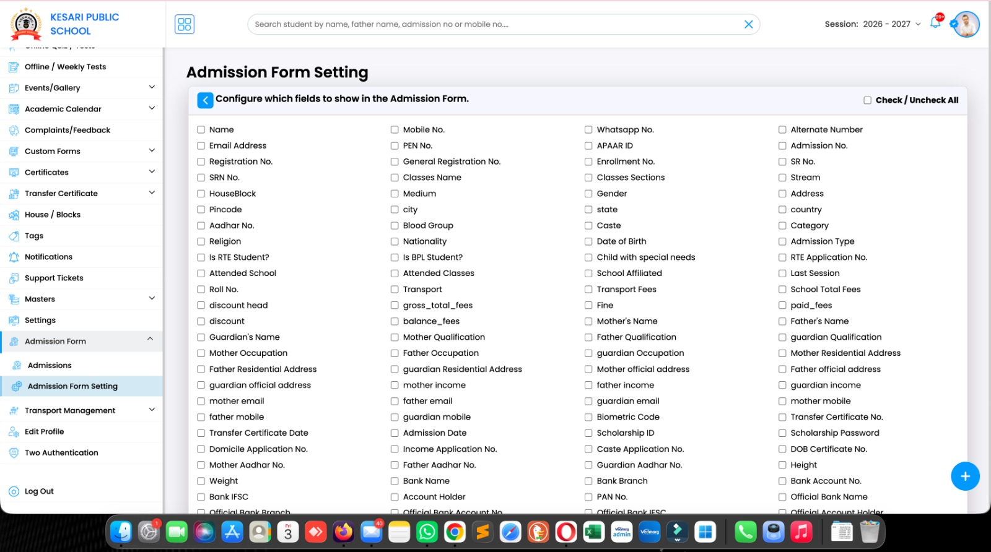Go to Support Tickets page
This screenshot has width=991, height=552.
pyautogui.click(x=54, y=278)
